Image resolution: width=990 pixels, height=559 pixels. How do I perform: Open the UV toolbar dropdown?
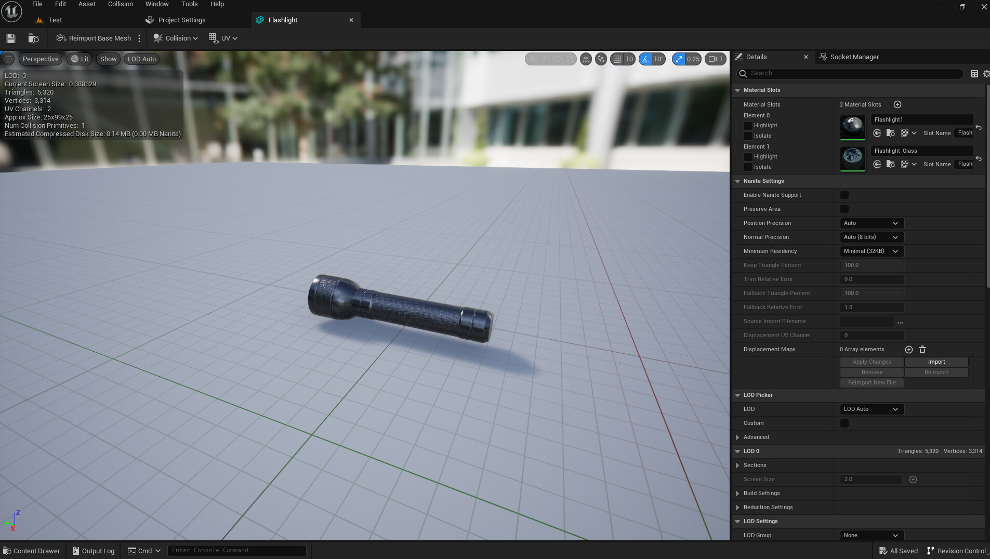coord(223,38)
